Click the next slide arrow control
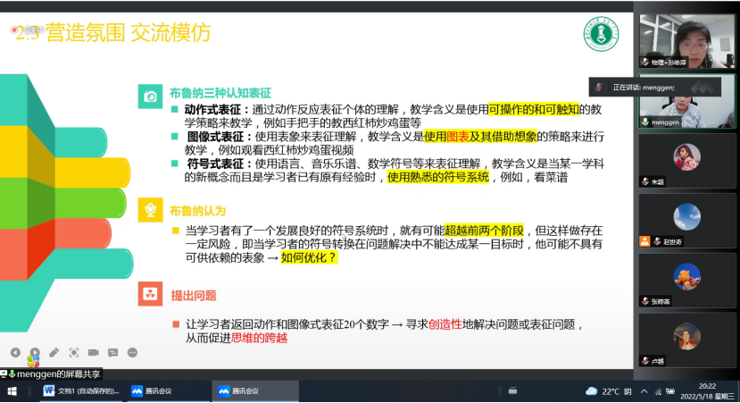 35,352
